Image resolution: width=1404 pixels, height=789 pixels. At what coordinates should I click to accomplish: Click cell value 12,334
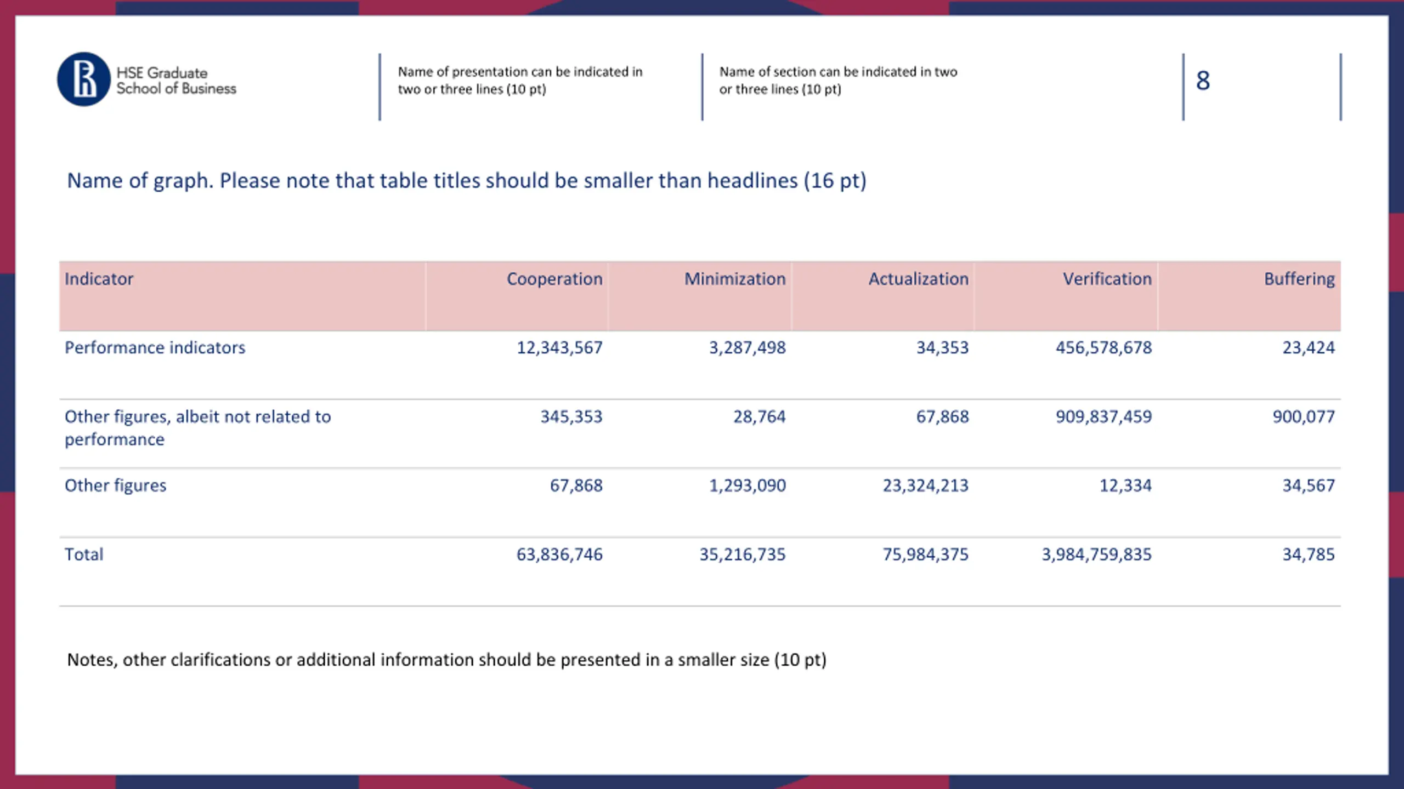pyautogui.click(x=1125, y=486)
